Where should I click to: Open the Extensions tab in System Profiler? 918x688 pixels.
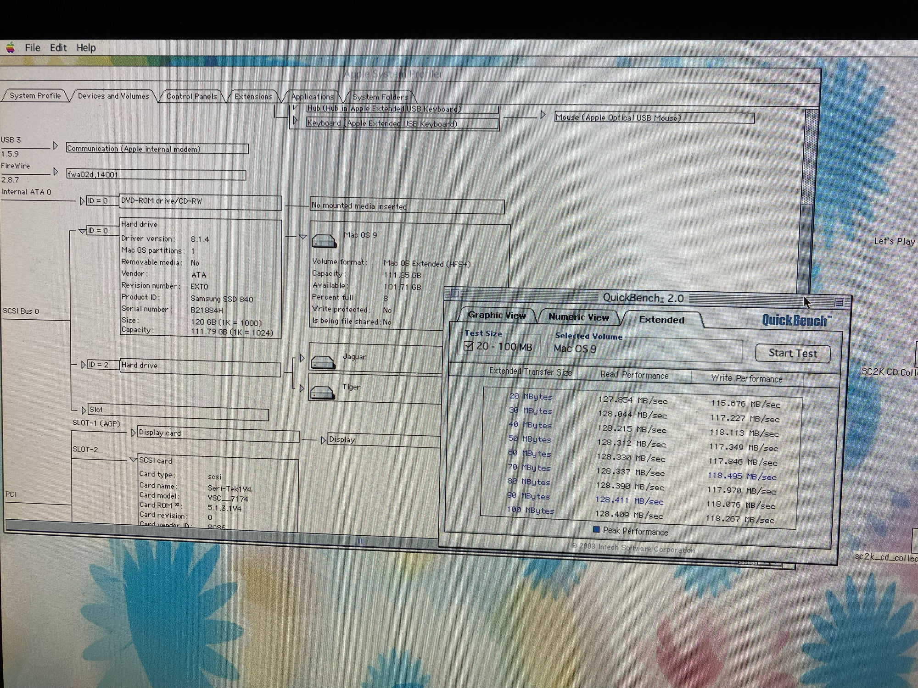(253, 96)
